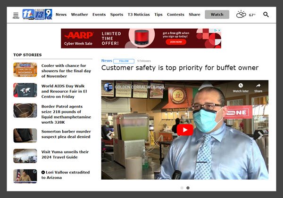
Task: Open Somerton barber murder suspect story
Action: [x=66, y=134]
